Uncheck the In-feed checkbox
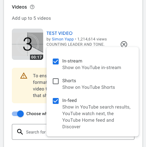The height and width of the screenshot is (147, 146). pos(56,101)
